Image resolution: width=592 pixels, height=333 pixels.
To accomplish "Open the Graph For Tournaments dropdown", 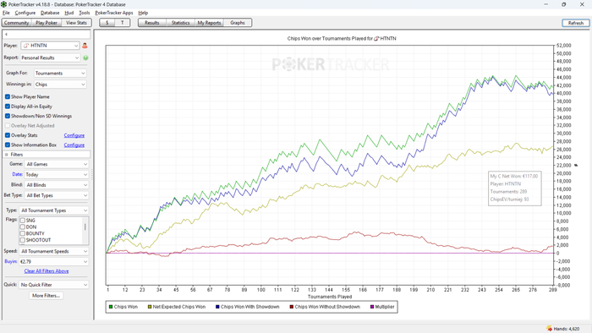I will tap(60, 74).
